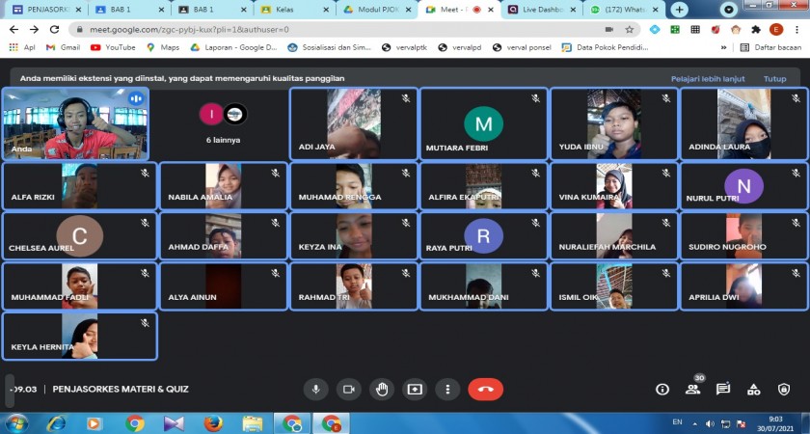The image size is (810, 434).
Task: Click the present screen button
Action: [x=415, y=390]
